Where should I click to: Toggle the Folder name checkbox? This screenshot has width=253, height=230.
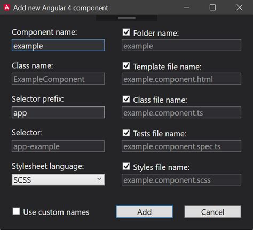point(126,32)
